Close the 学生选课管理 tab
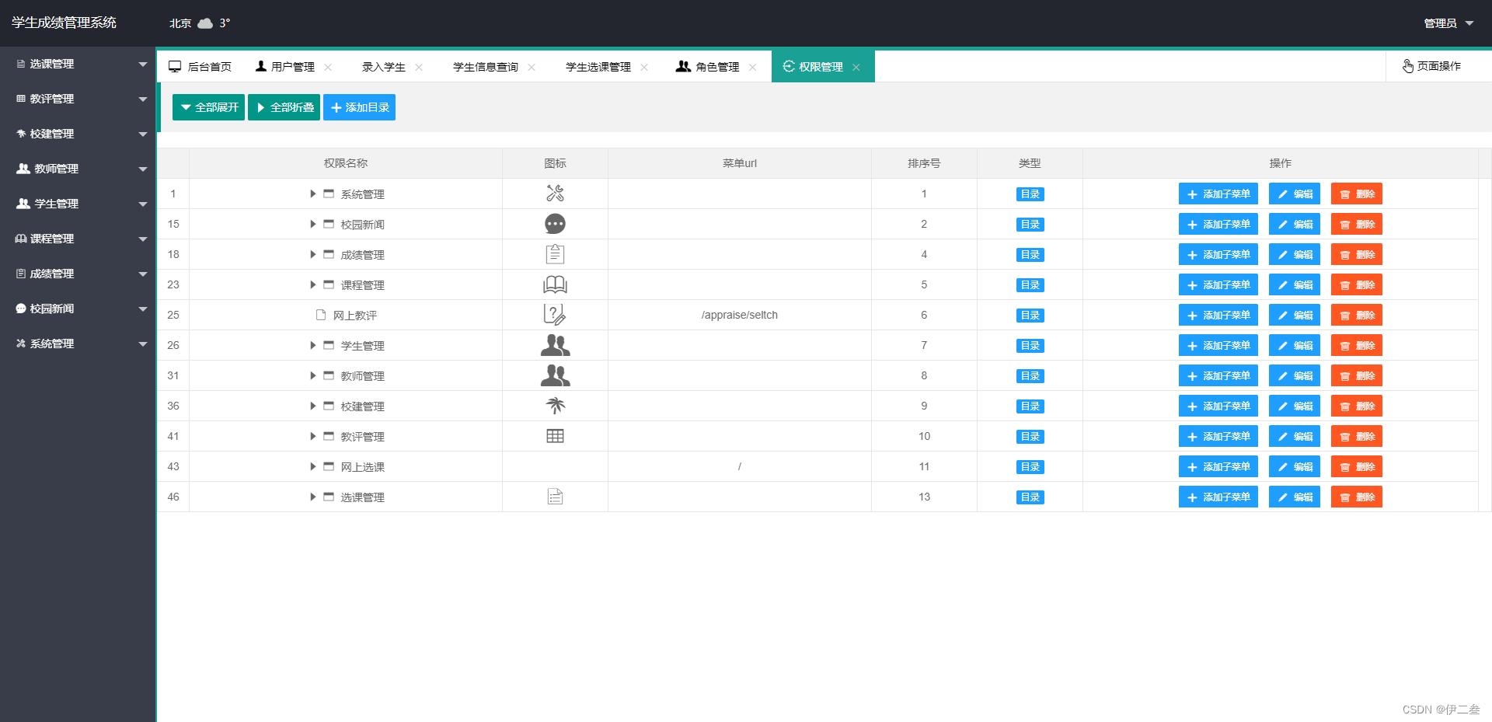 point(644,67)
